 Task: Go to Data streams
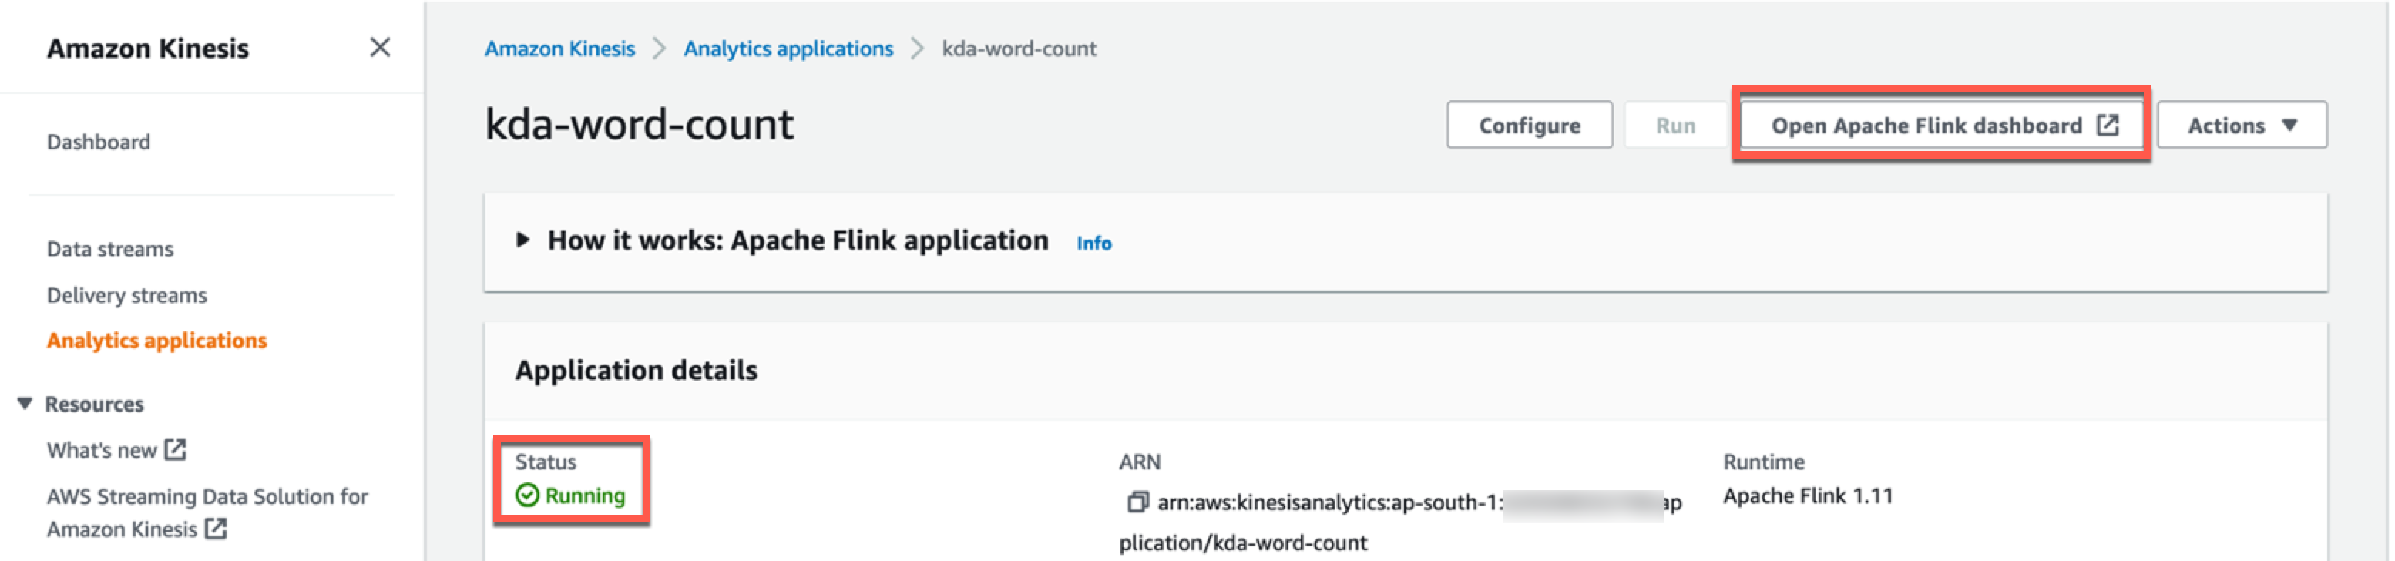[109, 250]
